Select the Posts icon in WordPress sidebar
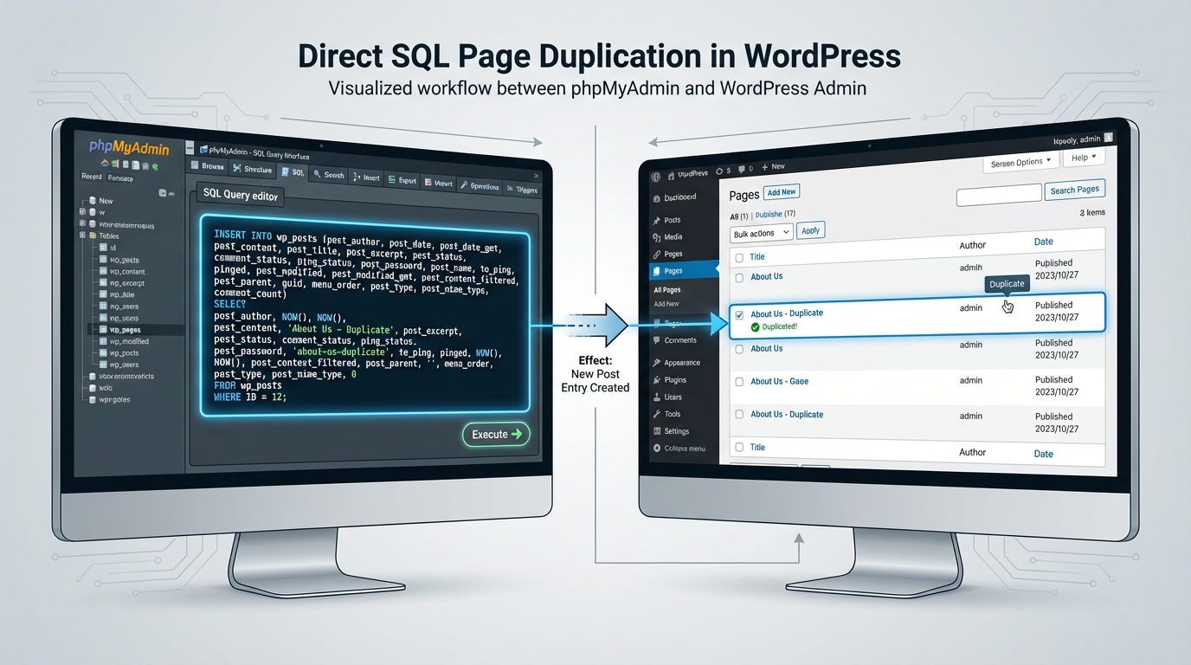Viewport: 1191px width, 665px height. 656,219
